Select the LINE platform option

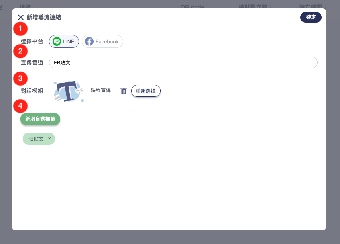(x=64, y=41)
